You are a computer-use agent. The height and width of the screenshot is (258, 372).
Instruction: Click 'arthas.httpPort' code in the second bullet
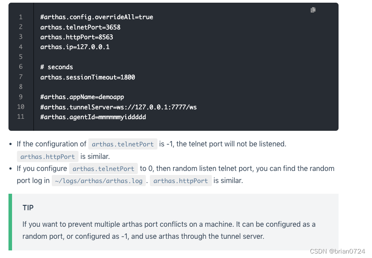coord(181,181)
